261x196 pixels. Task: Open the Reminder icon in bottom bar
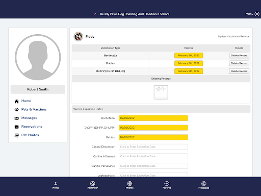93,184
